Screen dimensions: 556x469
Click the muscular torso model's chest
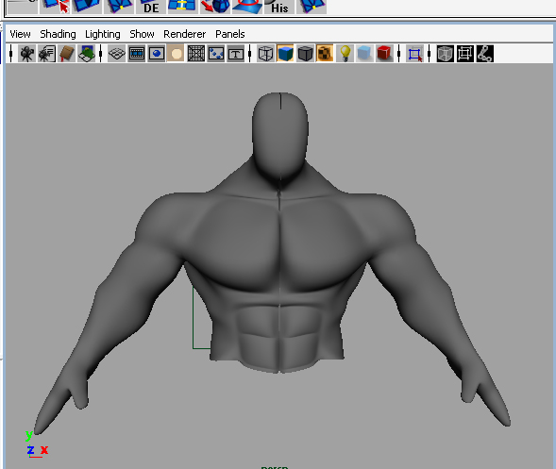point(278,244)
